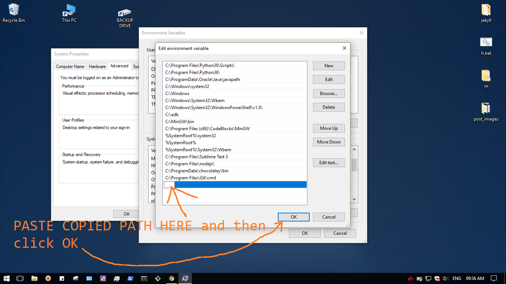The height and width of the screenshot is (284, 506).
Task: Switch to Google Chrome on the taskbar
Action: pos(172,278)
